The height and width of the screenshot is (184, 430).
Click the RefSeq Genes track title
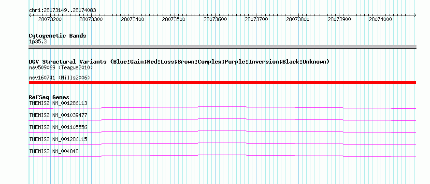(x=49, y=97)
